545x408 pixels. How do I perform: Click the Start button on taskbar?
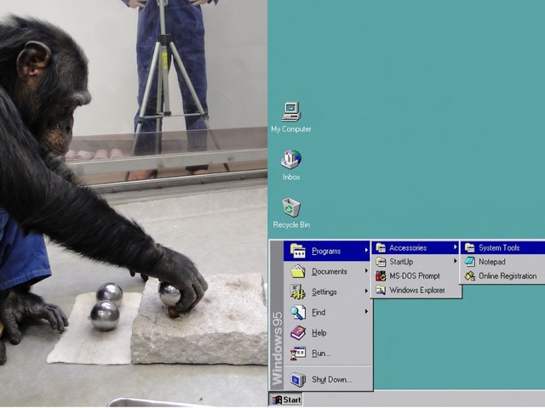pyautogui.click(x=286, y=399)
